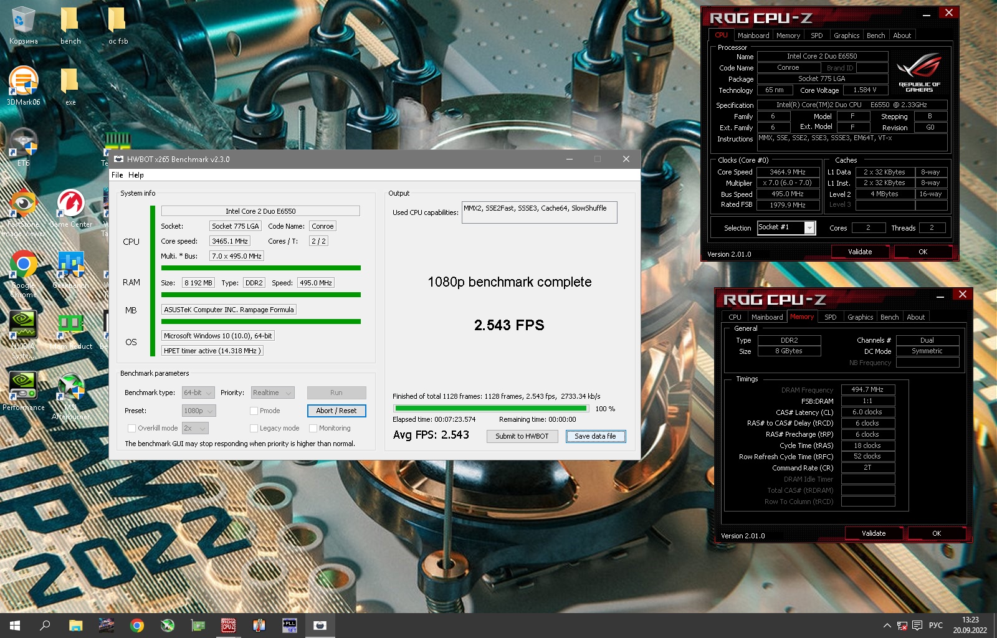
Task: Click the CPU name field Intel Core 2 Duo E6550
Action: click(x=260, y=211)
